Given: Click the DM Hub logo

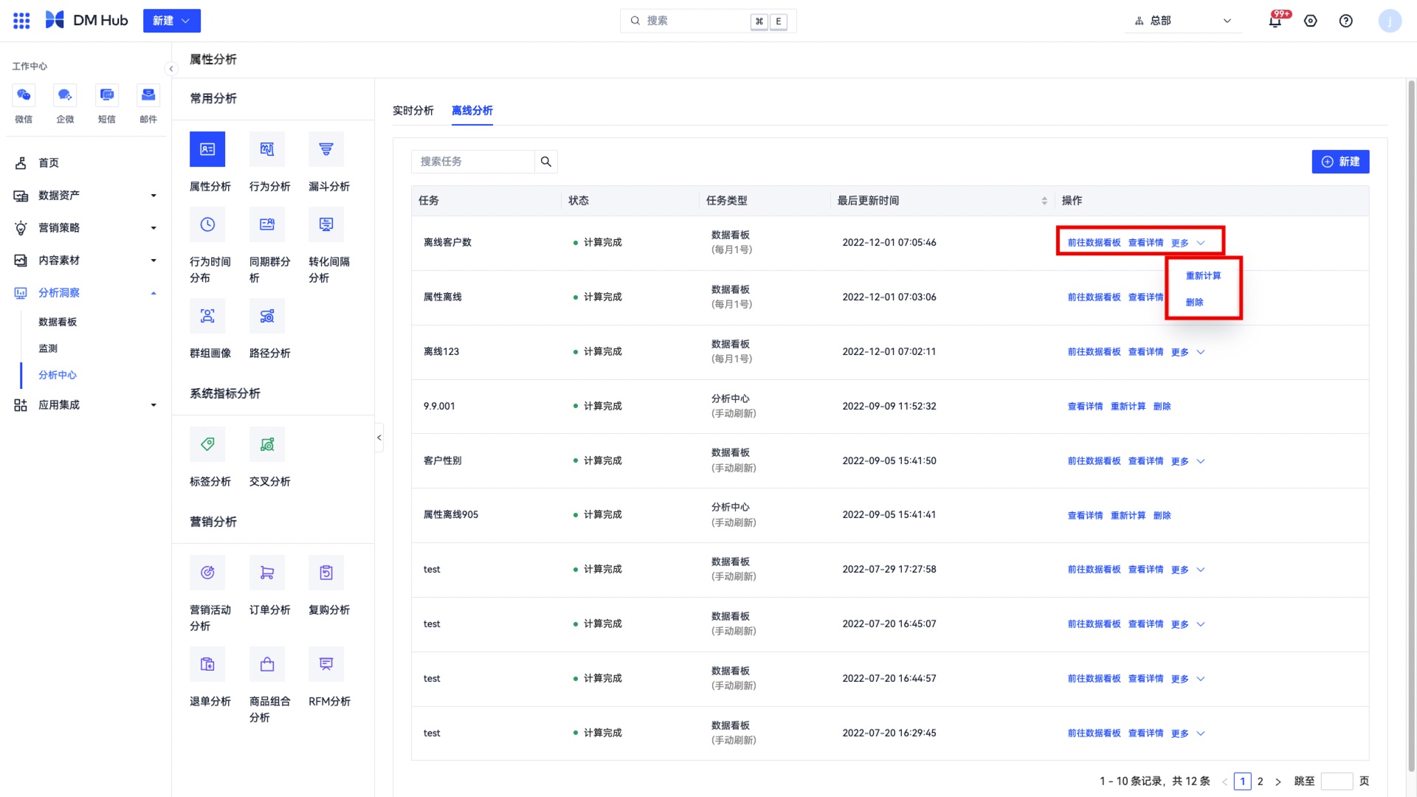Looking at the screenshot, I should 86,21.
